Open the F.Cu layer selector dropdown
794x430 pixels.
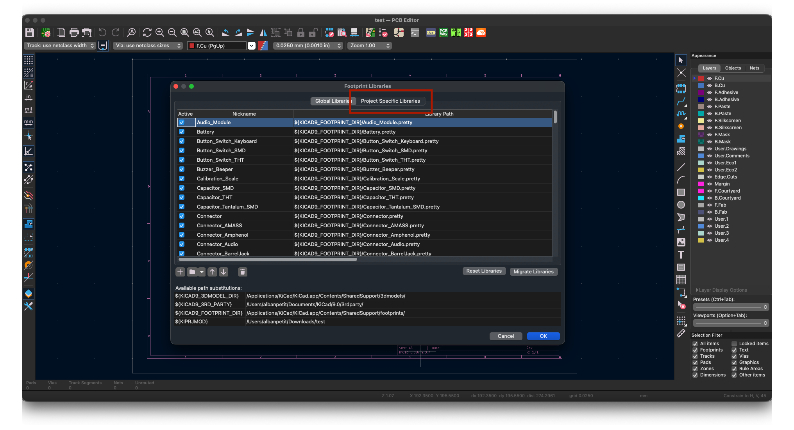click(x=252, y=46)
